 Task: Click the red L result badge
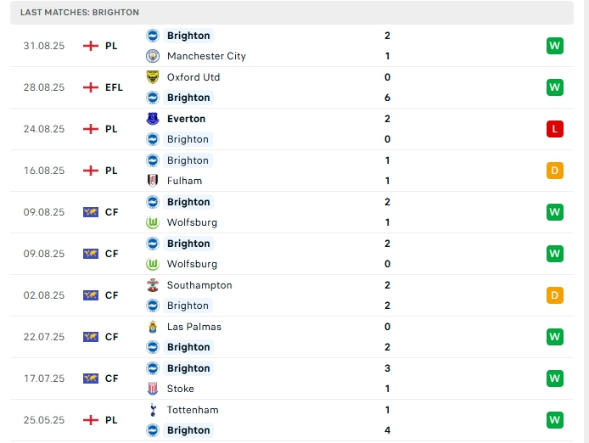pos(555,129)
